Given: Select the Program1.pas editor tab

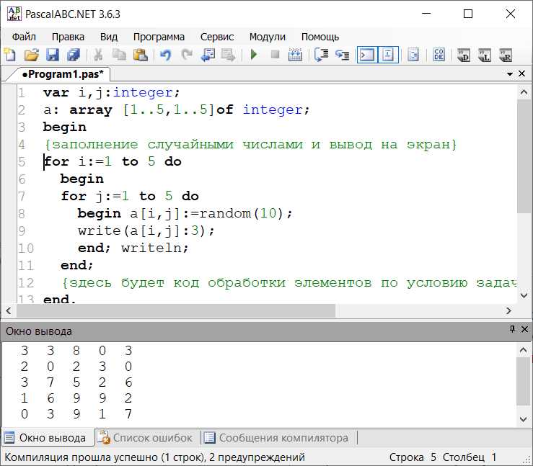Looking at the screenshot, I should (63, 74).
